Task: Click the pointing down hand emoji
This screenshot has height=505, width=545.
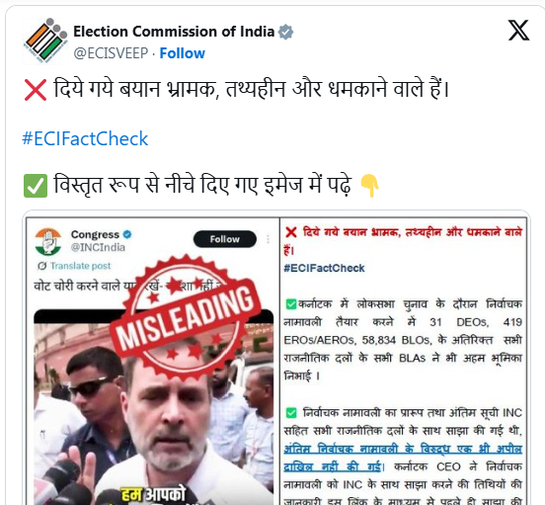Action: 369,186
